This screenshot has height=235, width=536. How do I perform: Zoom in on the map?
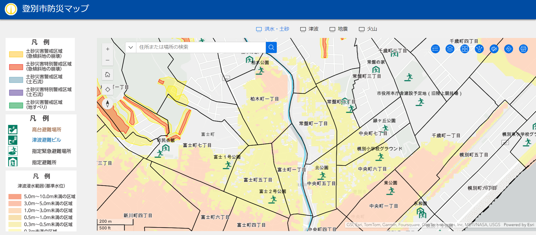(108, 49)
